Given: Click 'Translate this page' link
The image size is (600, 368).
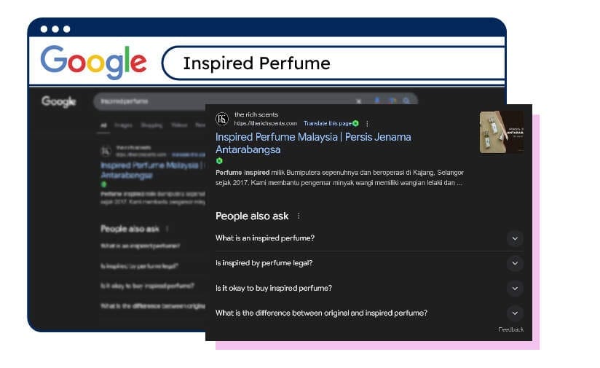Looking at the screenshot, I should click(x=328, y=123).
